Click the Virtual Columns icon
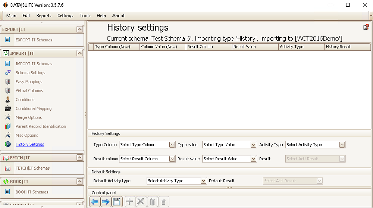This screenshot has width=373, height=208. point(7,91)
